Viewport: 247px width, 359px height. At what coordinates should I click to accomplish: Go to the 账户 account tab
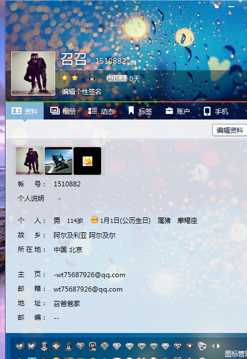[x=177, y=111]
